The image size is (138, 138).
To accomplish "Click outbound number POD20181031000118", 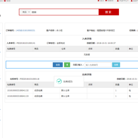I will coord(30,79).
